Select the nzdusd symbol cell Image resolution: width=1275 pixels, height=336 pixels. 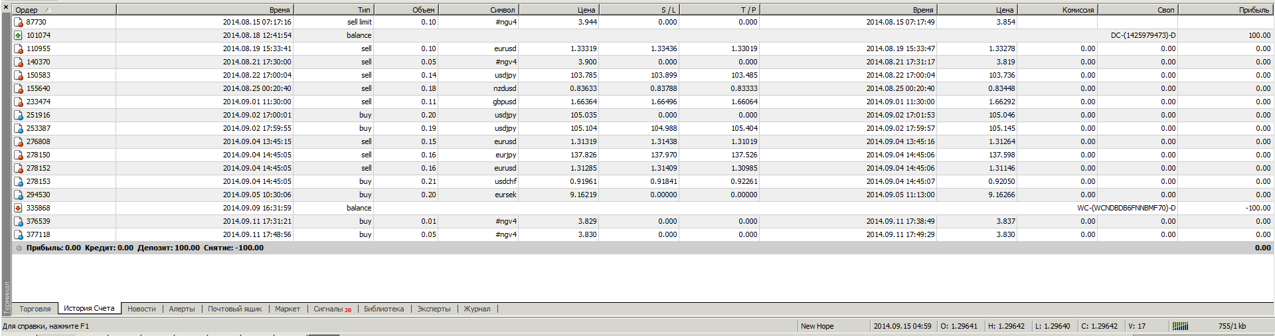[505, 88]
